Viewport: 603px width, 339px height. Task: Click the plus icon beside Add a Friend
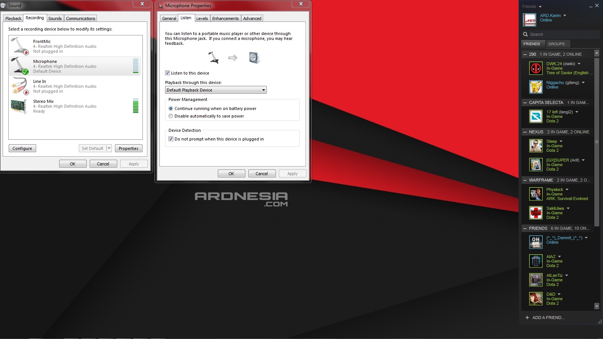[527, 318]
